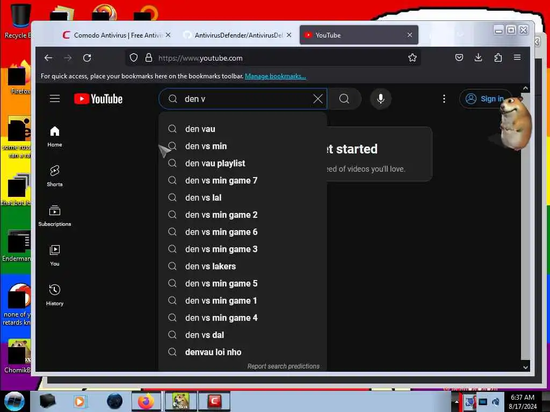This screenshot has height=412, width=550.
Task: Close the YouTube tab
Action: [x=410, y=35]
